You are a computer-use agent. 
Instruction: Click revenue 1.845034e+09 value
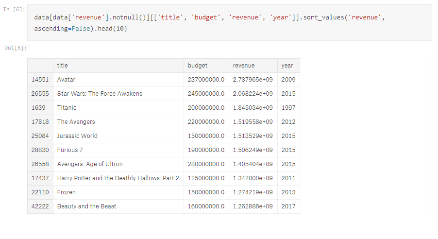pos(253,108)
